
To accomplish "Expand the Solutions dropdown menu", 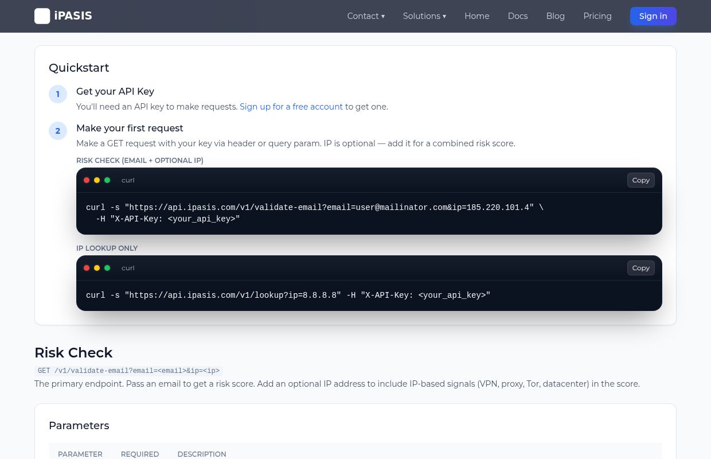I will pyautogui.click(x=424, y=16).
